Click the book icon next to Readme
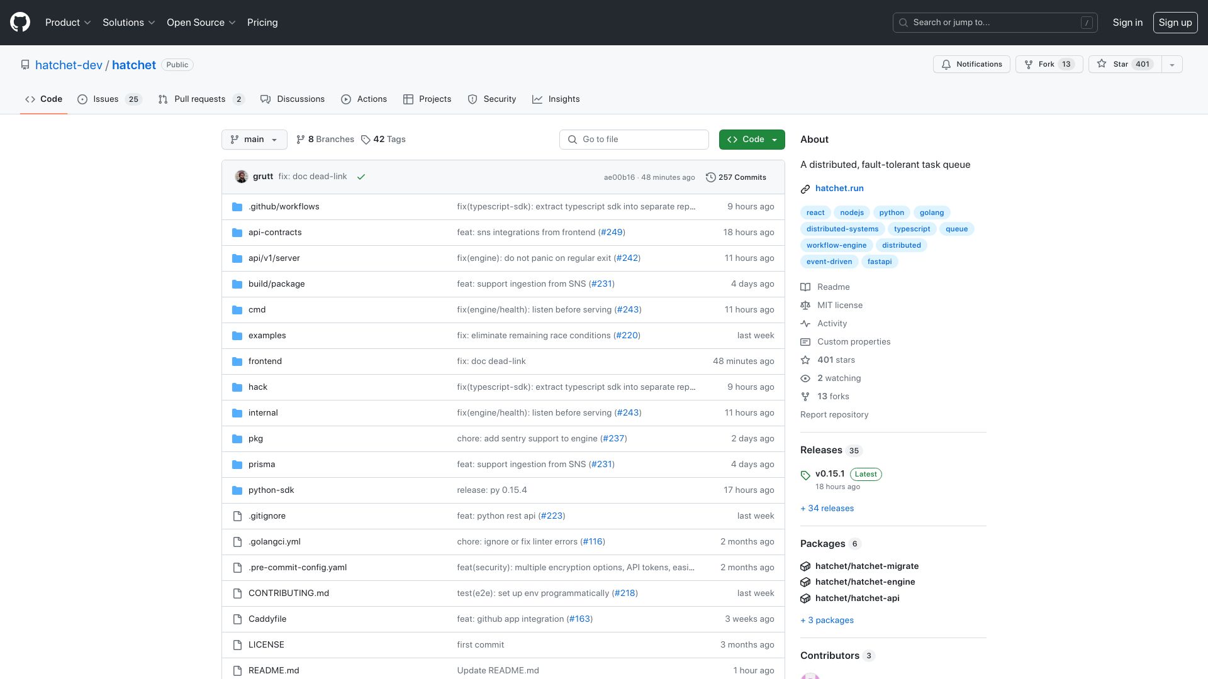Image resolution: width=1208 pixels, height=679 pixels. 805,287
